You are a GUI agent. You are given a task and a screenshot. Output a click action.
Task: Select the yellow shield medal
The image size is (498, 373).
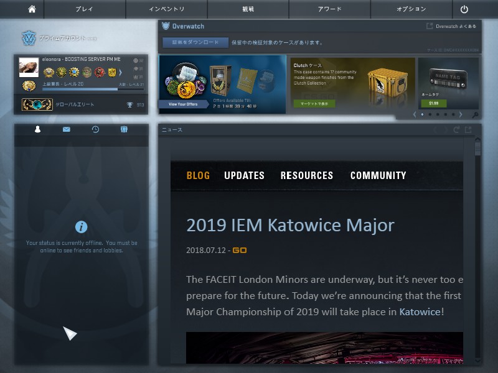tap(112, 72)
